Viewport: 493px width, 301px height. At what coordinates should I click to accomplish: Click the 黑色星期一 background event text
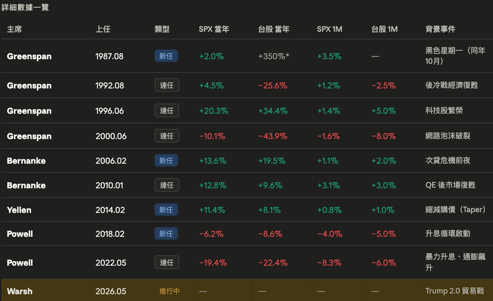[x=456, y=56]
